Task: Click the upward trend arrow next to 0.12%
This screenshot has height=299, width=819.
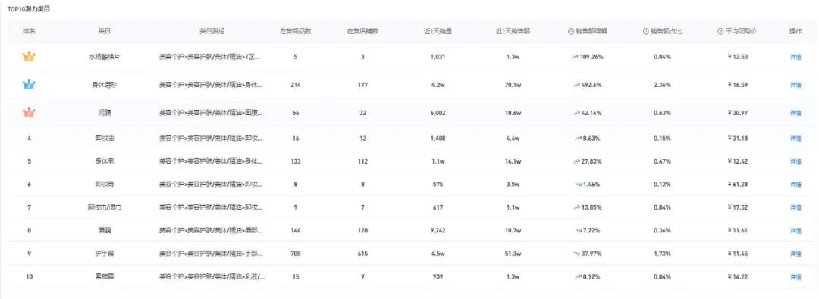Action: [x=579, y=276]
